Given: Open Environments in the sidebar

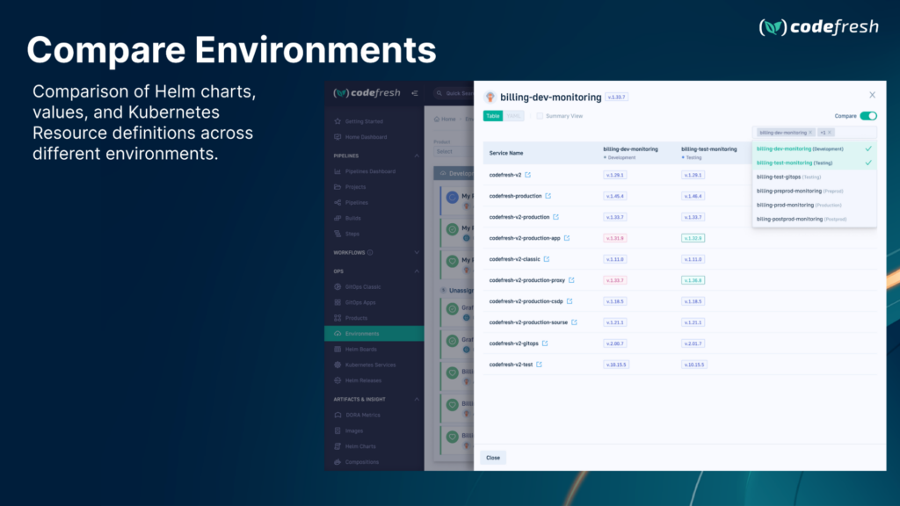Looking at the screenshot, I should point(374,333).
